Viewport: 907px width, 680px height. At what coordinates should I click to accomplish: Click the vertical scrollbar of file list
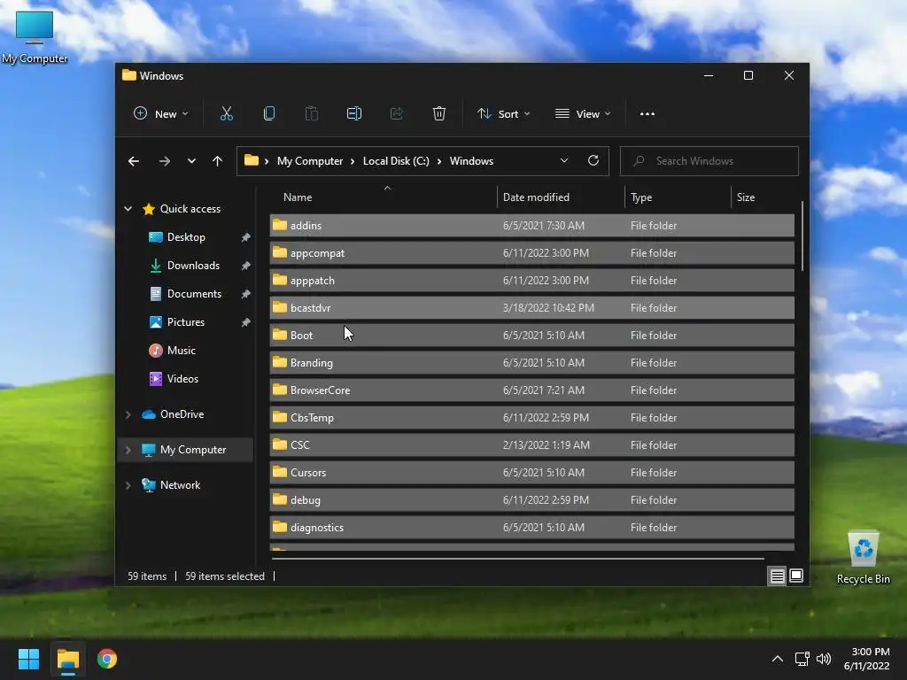[802, 236]
